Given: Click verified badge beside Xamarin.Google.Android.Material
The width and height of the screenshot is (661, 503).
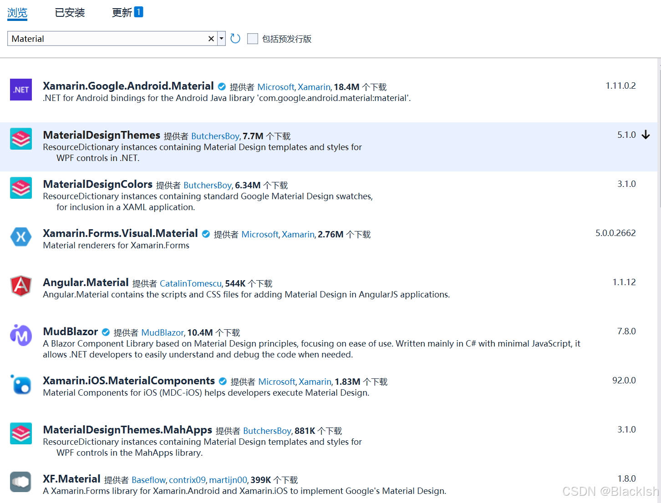Looking at the screenshot, I should [222, 87].
